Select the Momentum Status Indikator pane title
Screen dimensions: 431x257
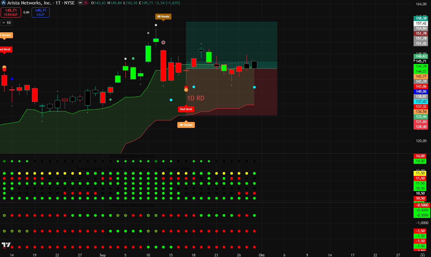(x=133, y=205)
